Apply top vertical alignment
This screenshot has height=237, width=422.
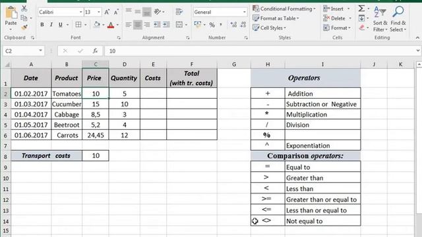click(129, 12)
